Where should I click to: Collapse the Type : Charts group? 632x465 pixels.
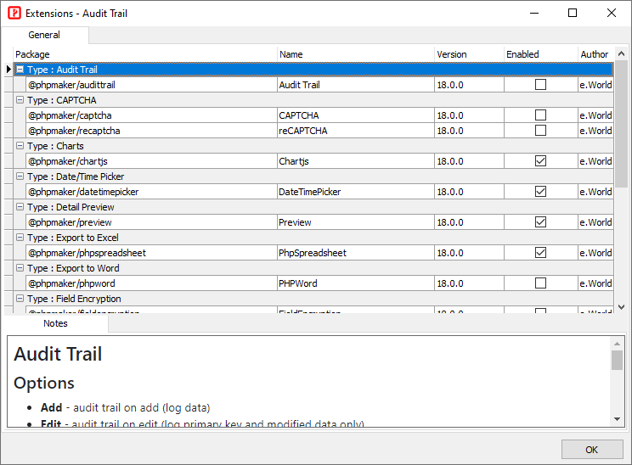coord(20,146)
